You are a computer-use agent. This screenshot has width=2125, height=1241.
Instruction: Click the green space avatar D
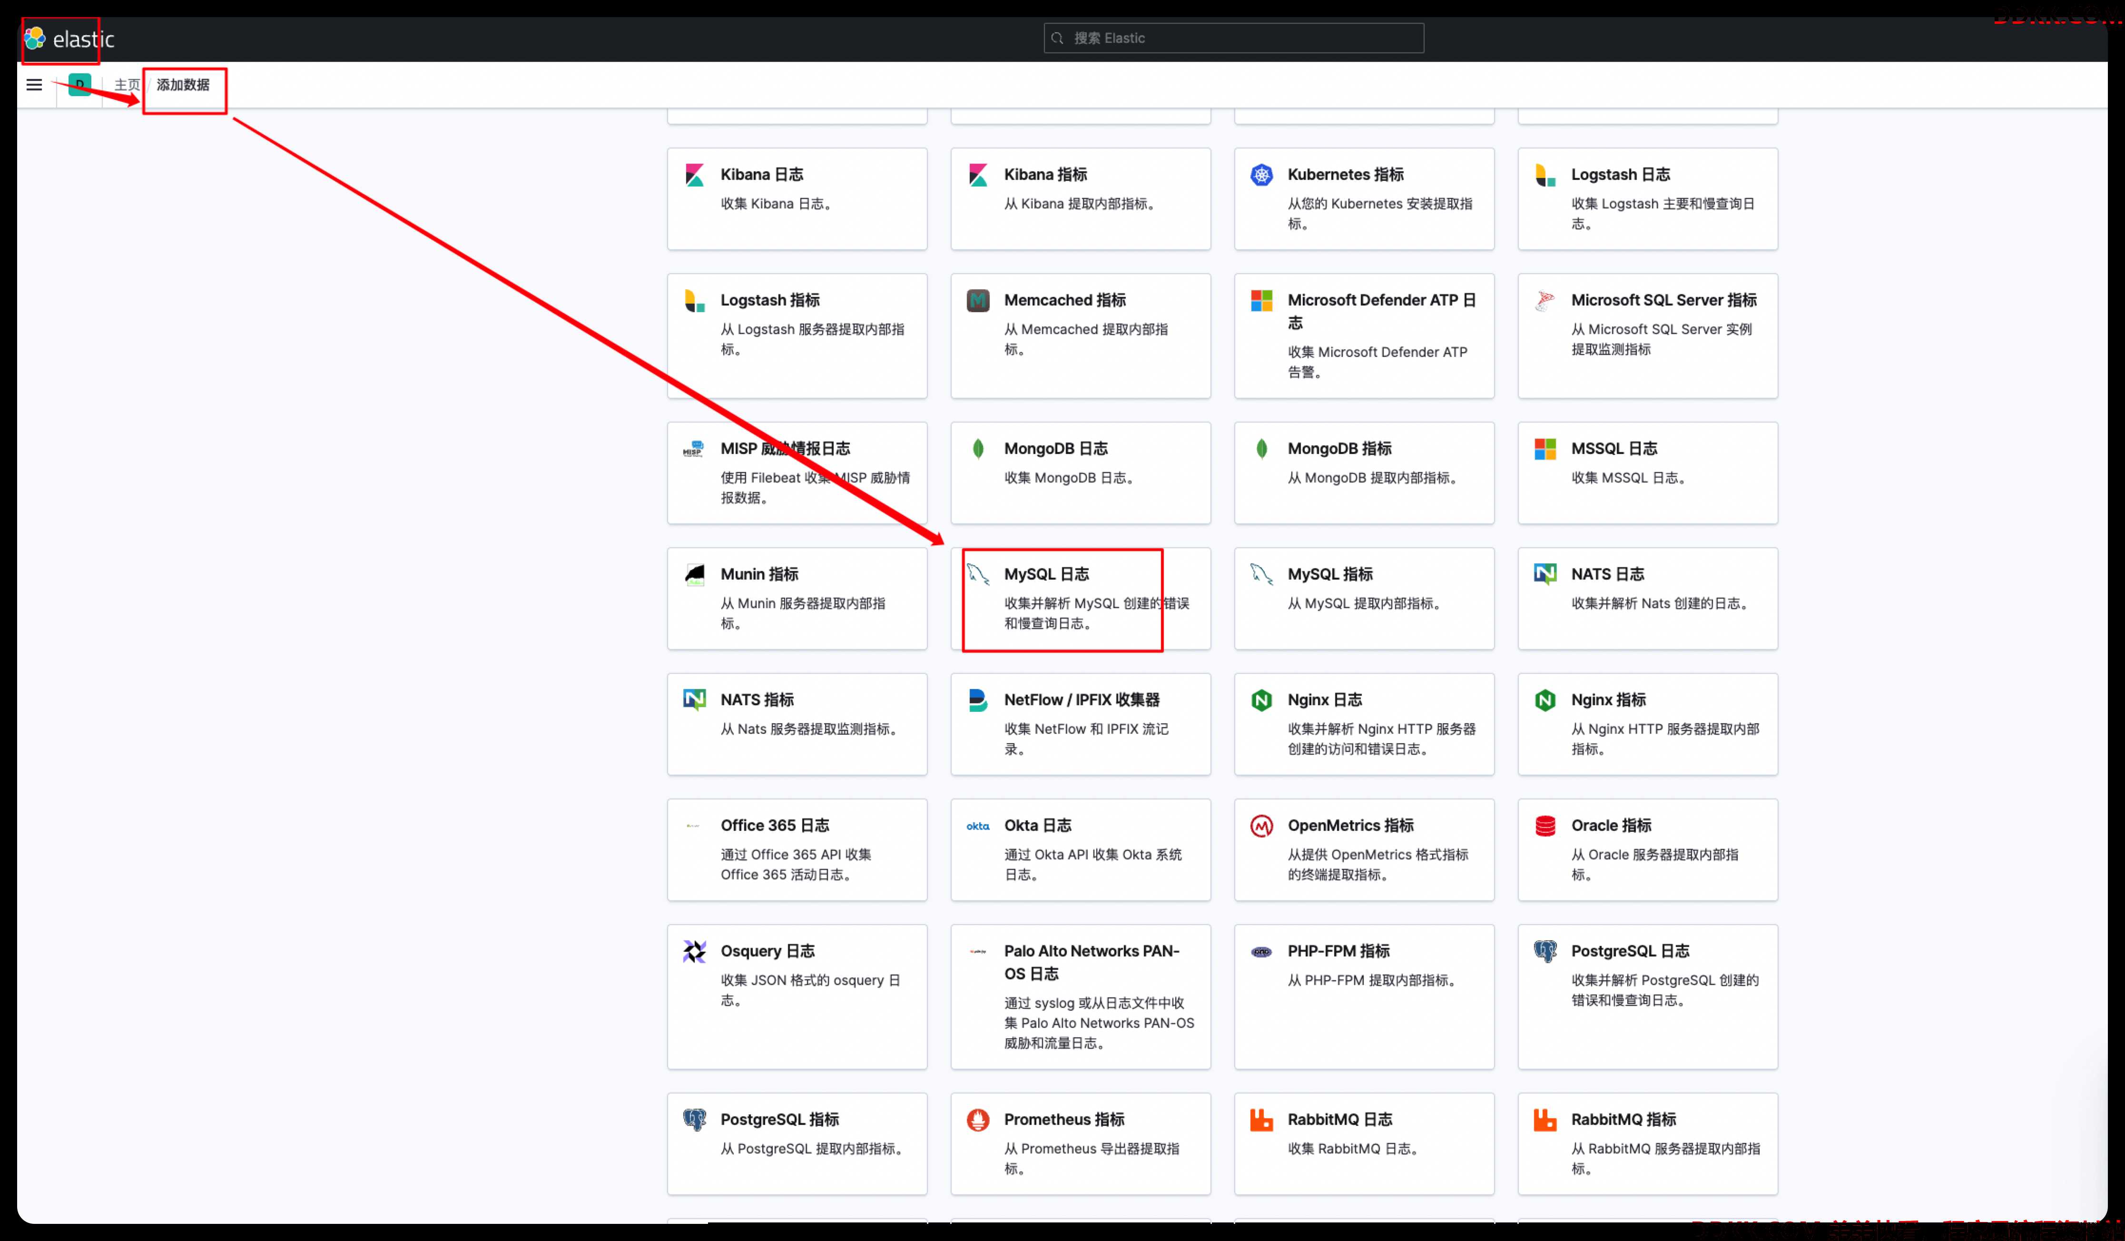click(x=80, y=84)
